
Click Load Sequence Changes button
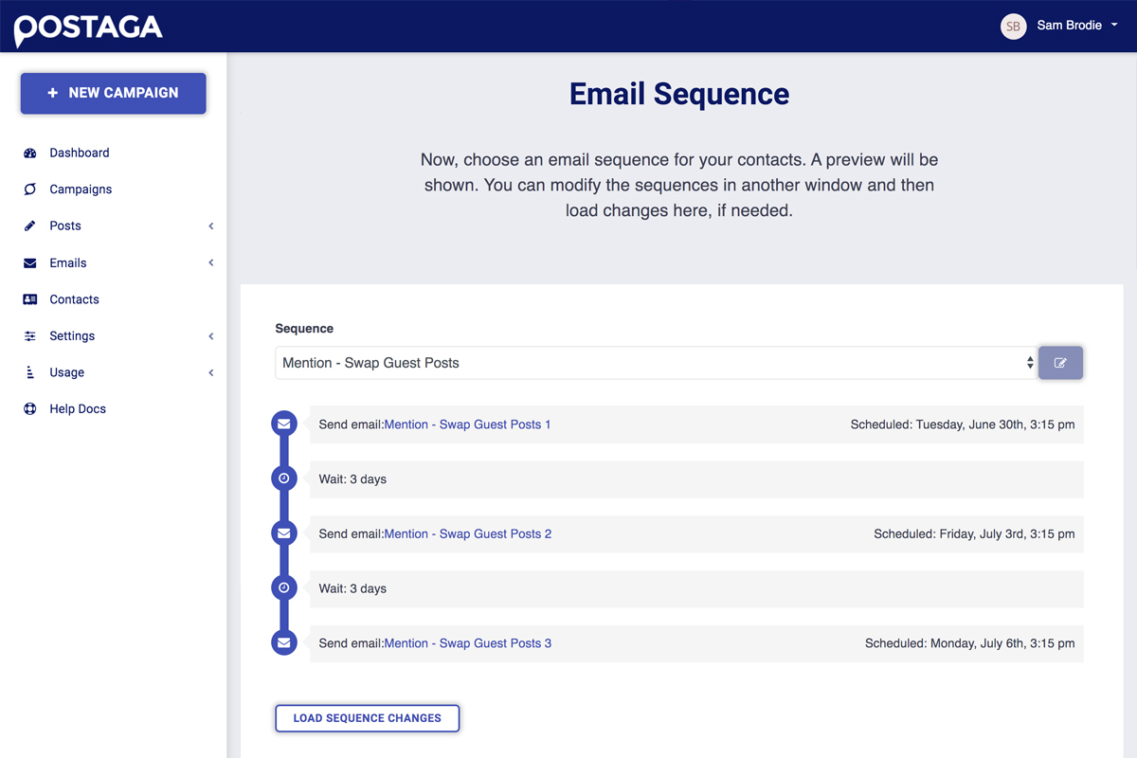point(368,718)
